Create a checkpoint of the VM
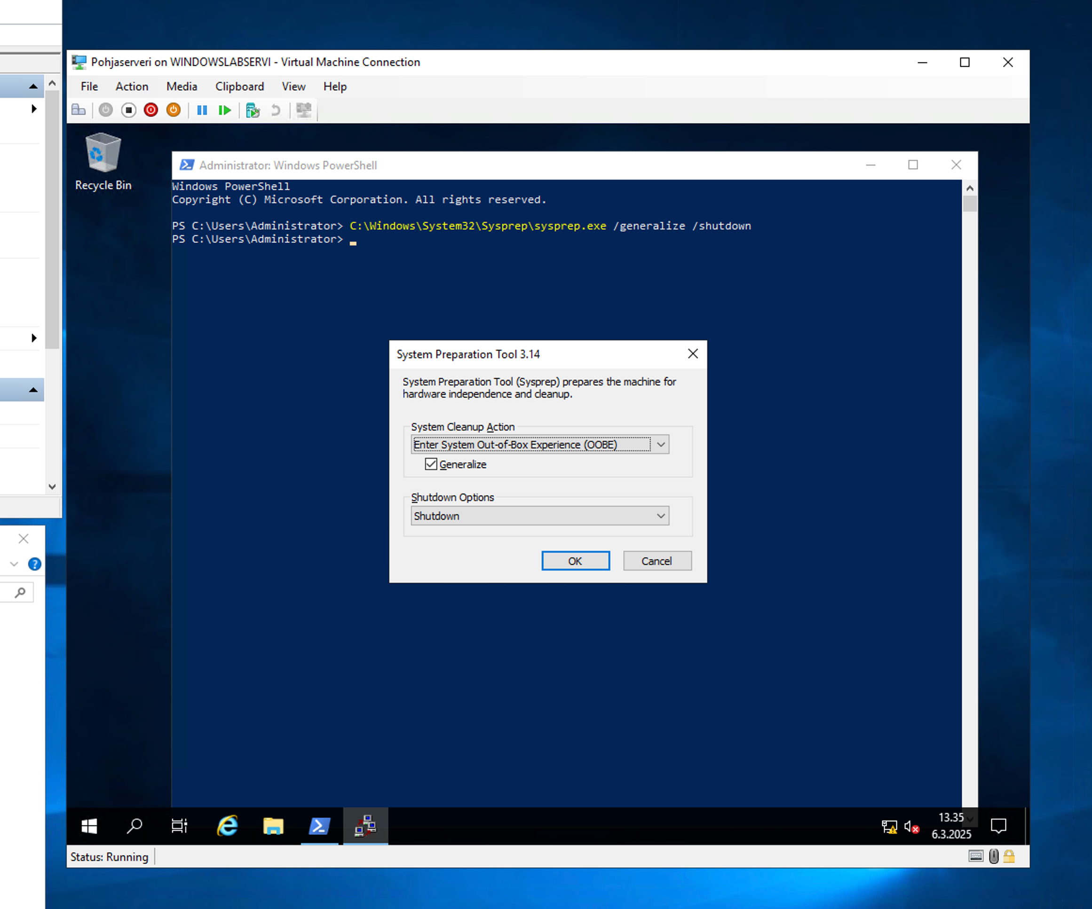 pos(253,110)
